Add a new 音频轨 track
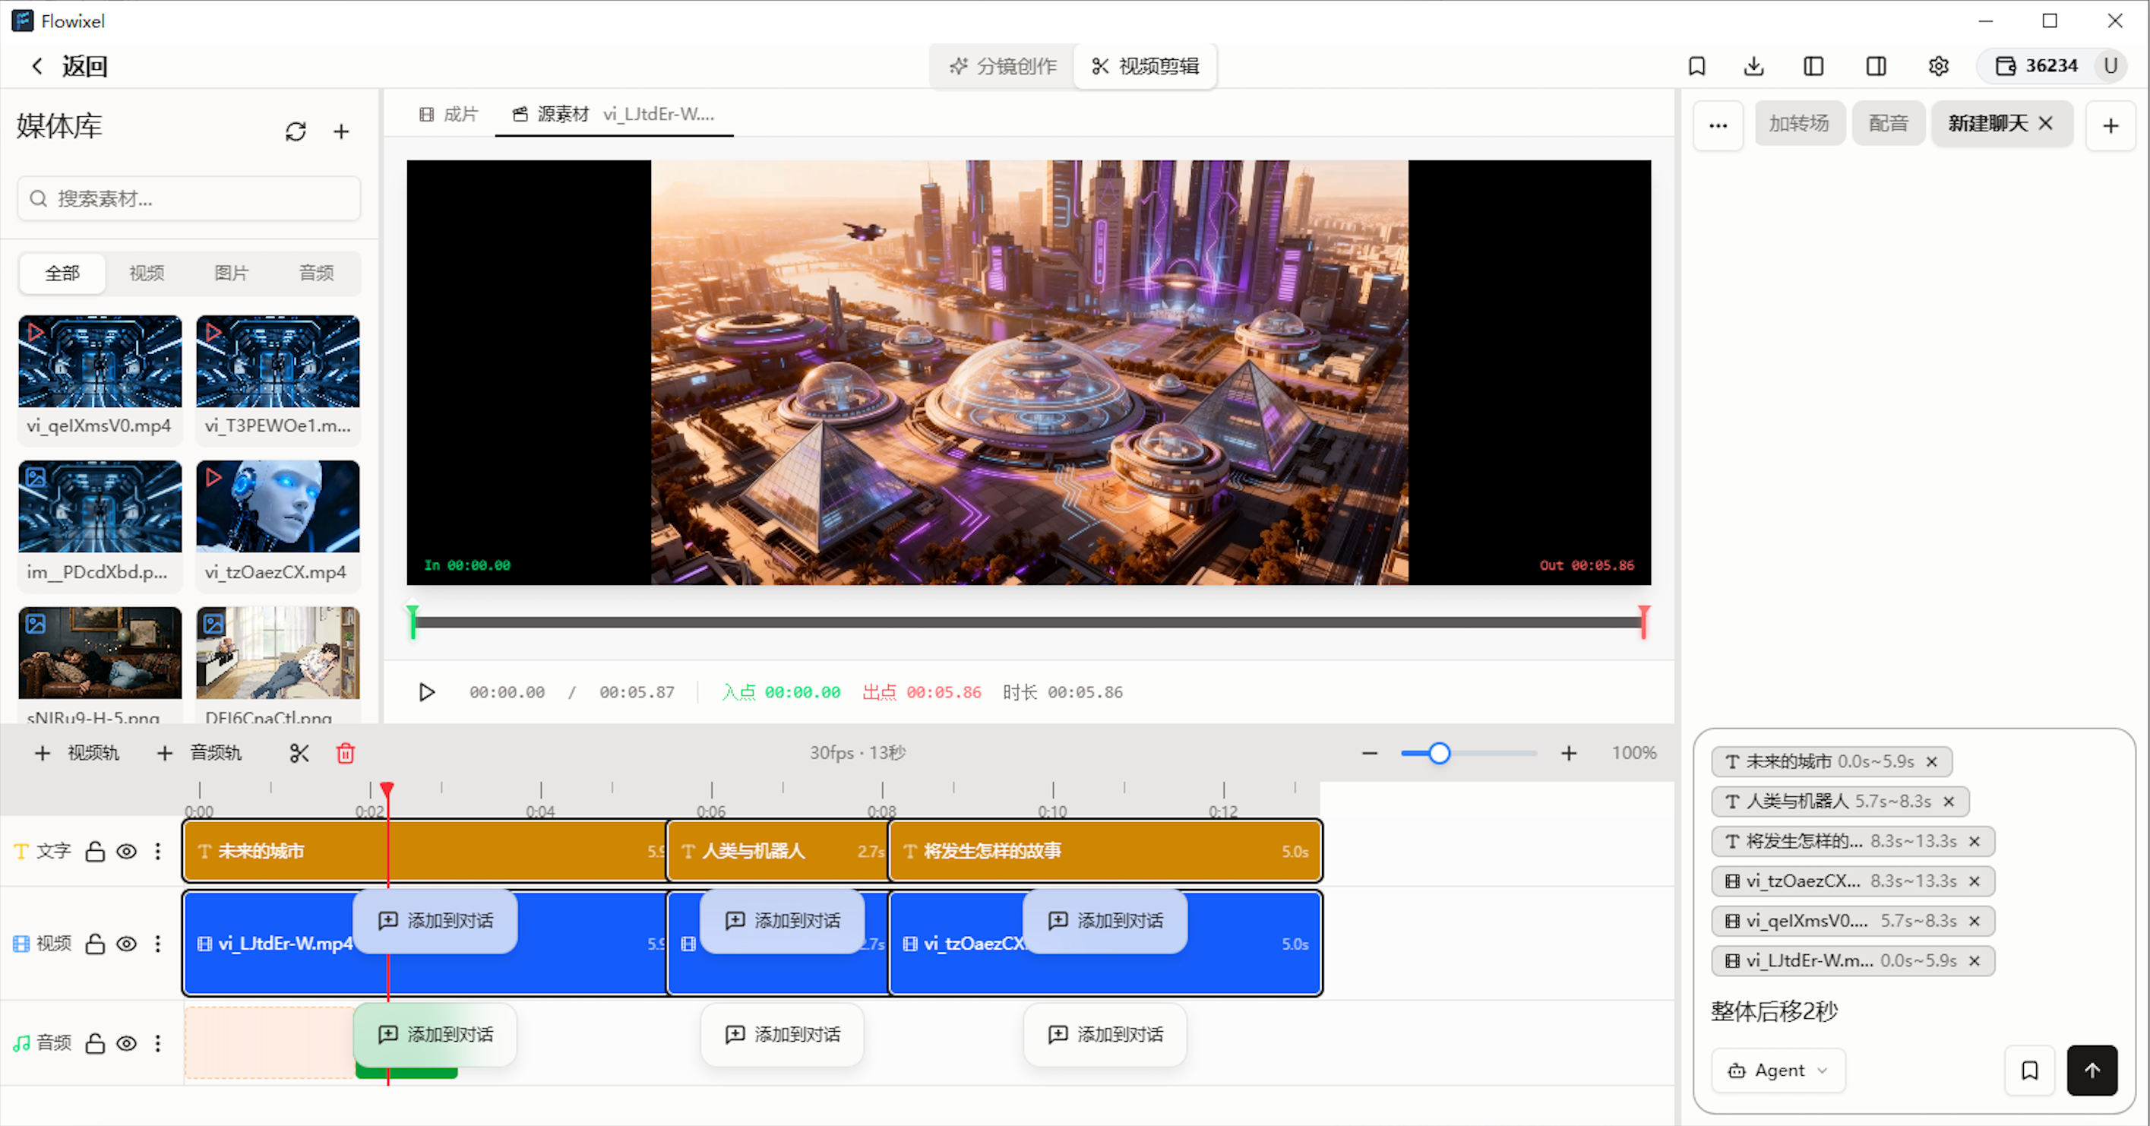The image size is (2150, 1126). pyautogui.click(x=200, y=753)
